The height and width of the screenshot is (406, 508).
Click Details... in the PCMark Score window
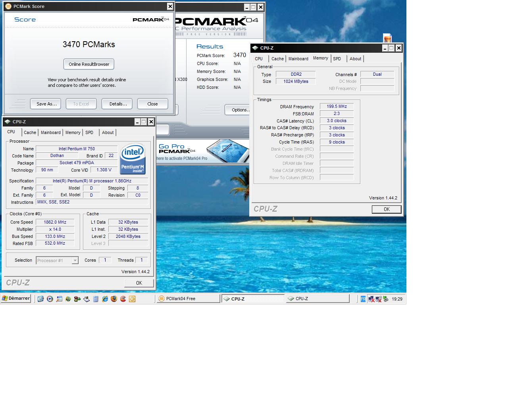pyautogui.click(x=117, y=104)
